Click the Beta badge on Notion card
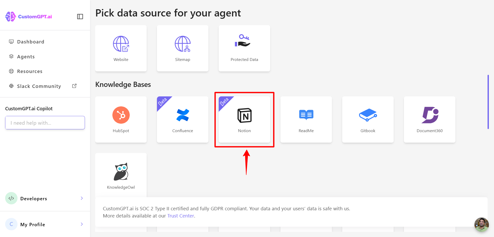 (x=224, y=102)
